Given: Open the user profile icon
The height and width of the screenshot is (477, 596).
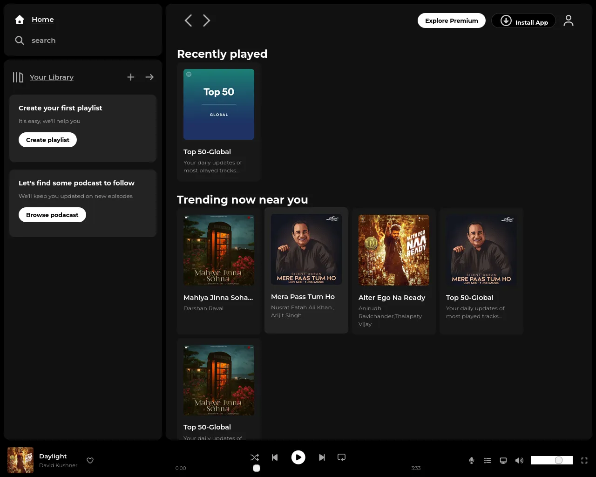Looking at the screenshot, I should pos(569,20).
